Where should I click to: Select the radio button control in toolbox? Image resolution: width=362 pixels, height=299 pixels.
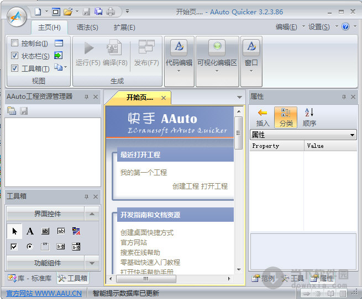29,247
